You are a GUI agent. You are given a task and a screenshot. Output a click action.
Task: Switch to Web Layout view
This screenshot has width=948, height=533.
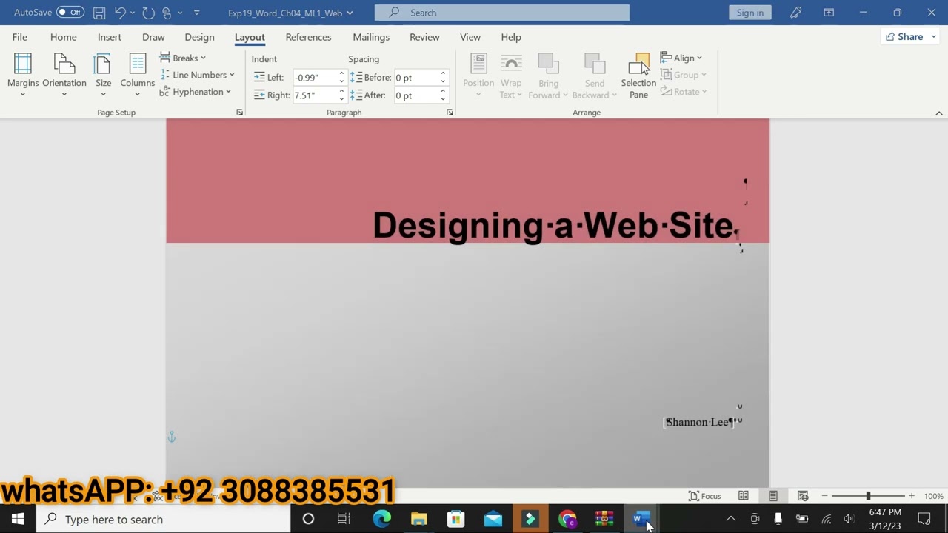(803, 496)
